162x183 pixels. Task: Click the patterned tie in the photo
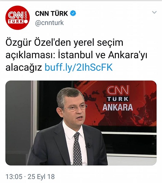tap(78, 149)
